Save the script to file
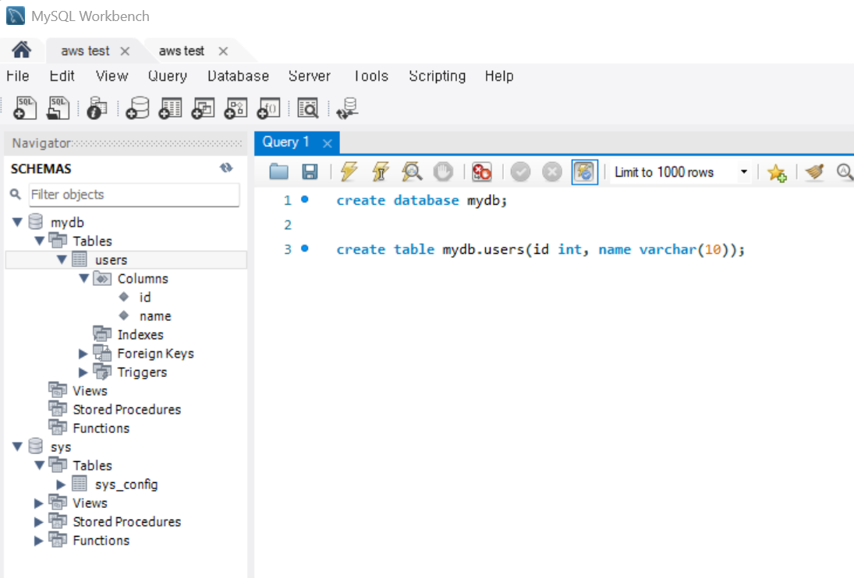Screen dimensions: 854x578 [310, 172]
